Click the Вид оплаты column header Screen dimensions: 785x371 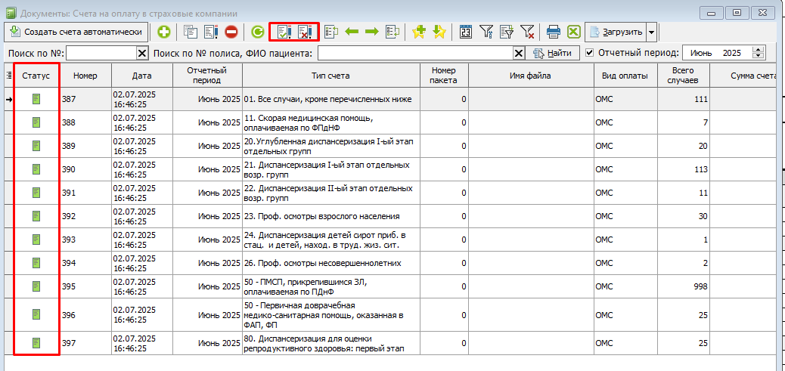625,76
